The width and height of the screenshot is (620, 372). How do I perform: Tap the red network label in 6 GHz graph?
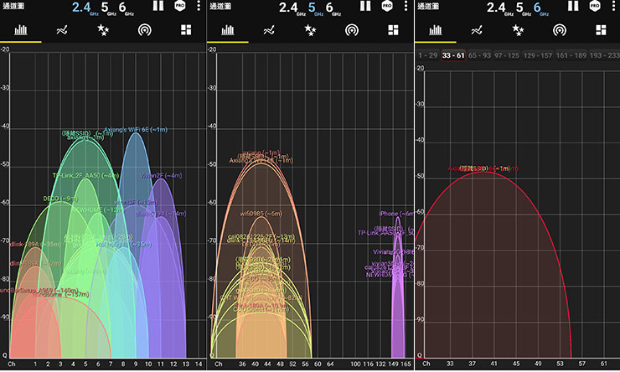pos(483,168)
